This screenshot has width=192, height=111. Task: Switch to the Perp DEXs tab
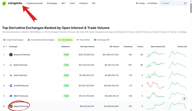pyautogui.click(x=83, y=40)
